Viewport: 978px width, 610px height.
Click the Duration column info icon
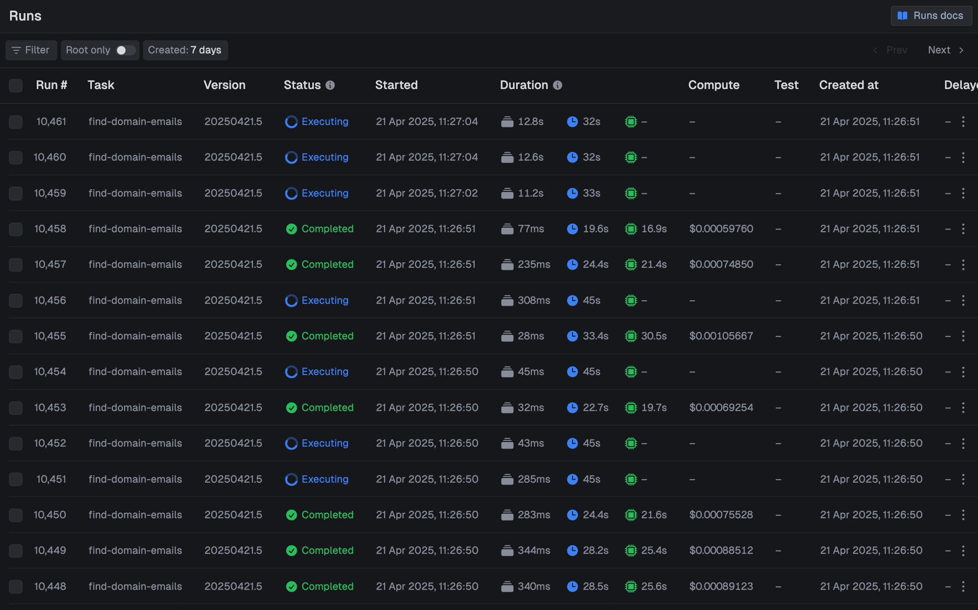[x=558, y=85]
